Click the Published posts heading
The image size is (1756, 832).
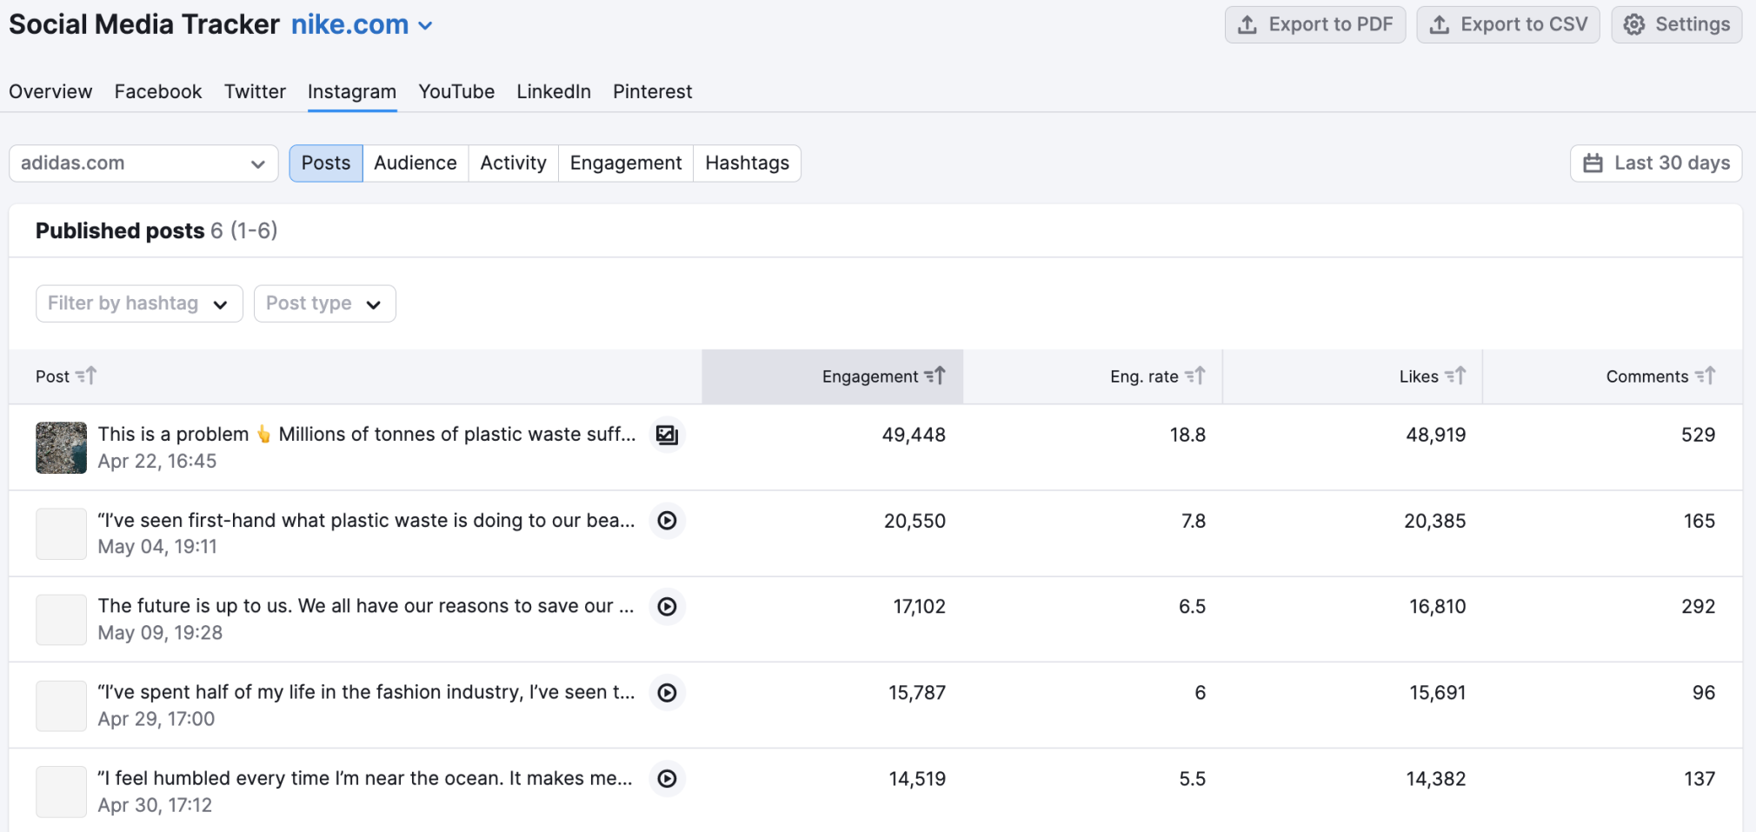click(x=120, y=230)
